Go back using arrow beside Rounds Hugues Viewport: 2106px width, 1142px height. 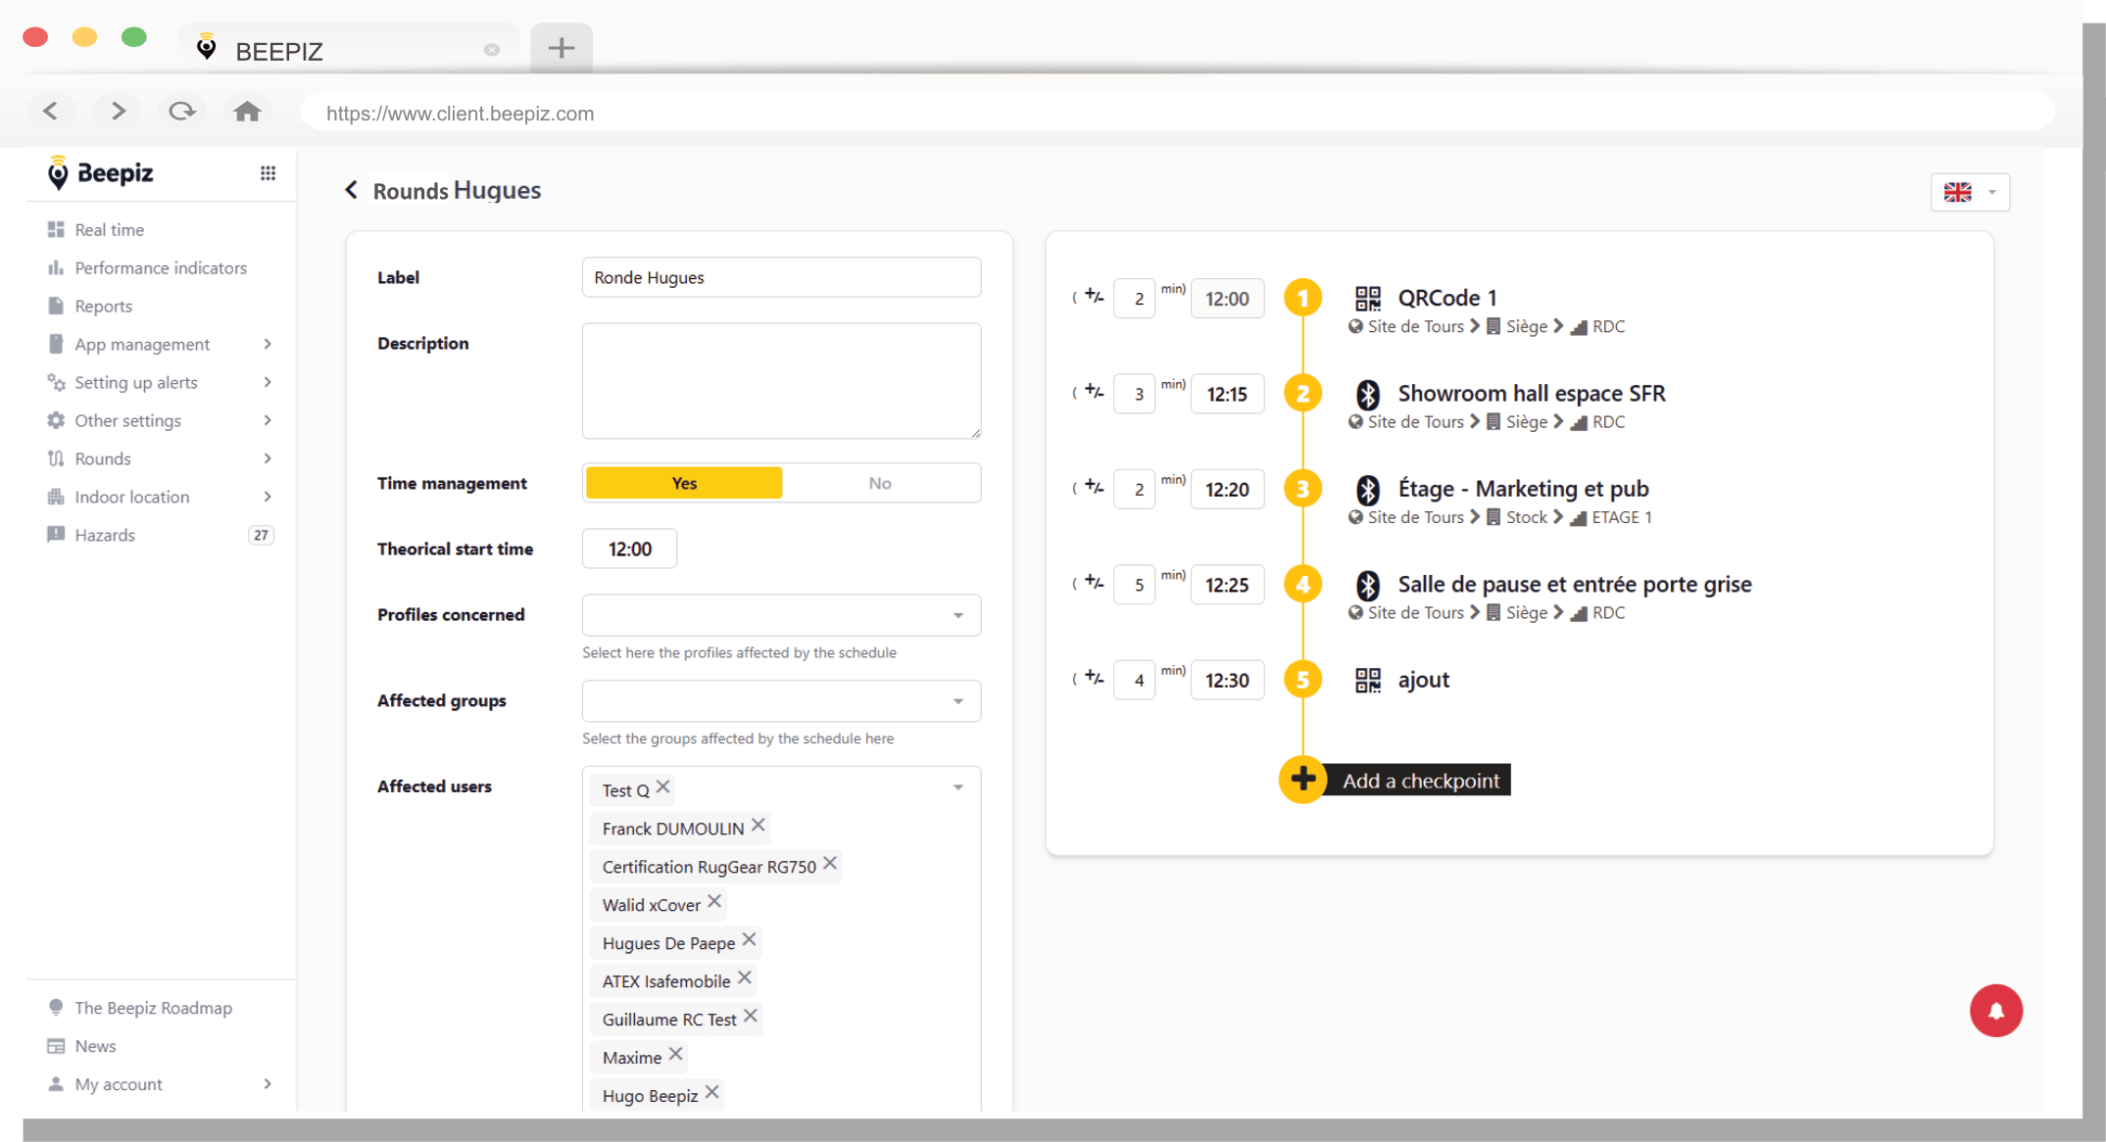click(352, 190)
